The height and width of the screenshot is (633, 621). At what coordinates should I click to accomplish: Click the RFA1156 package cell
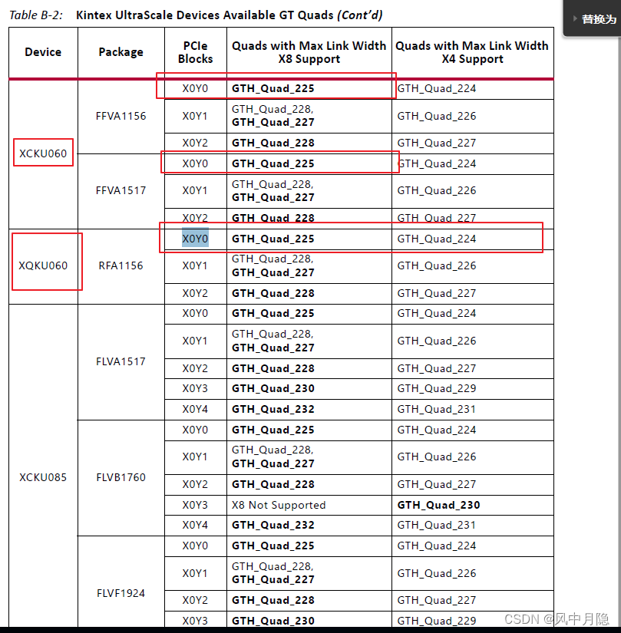(121, 265)
